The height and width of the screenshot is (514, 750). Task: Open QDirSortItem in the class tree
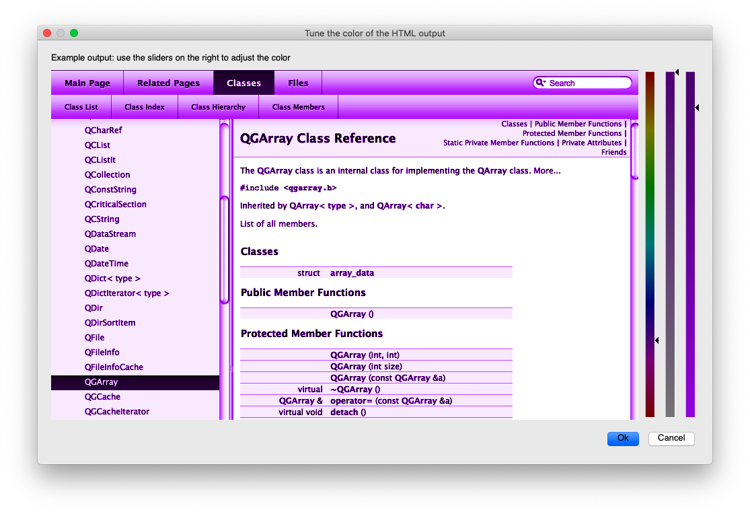[x=110, y=323]
